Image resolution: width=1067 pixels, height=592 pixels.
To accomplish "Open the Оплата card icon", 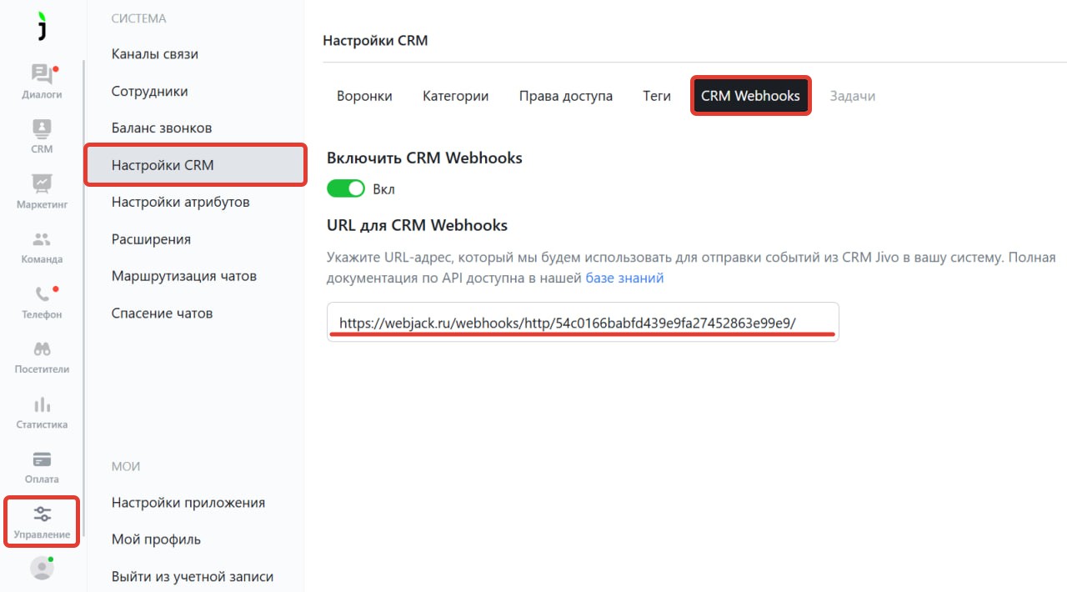I will [42, 460].
